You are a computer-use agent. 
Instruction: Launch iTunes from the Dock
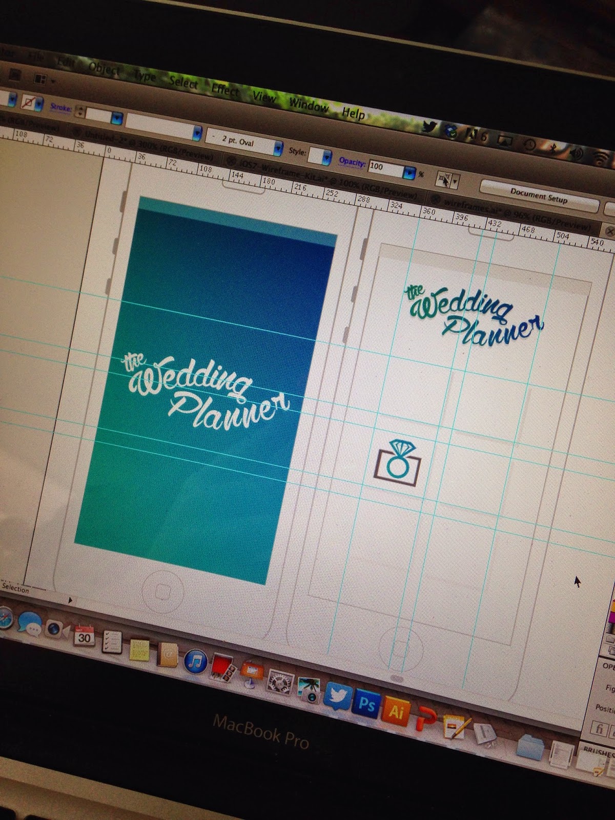[195, 662]
